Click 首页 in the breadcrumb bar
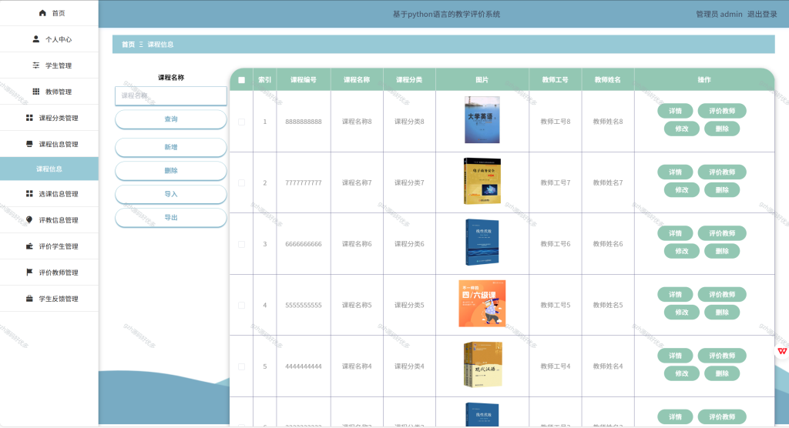789x428 pixels. pyautogui.click(x=129, y=44)
